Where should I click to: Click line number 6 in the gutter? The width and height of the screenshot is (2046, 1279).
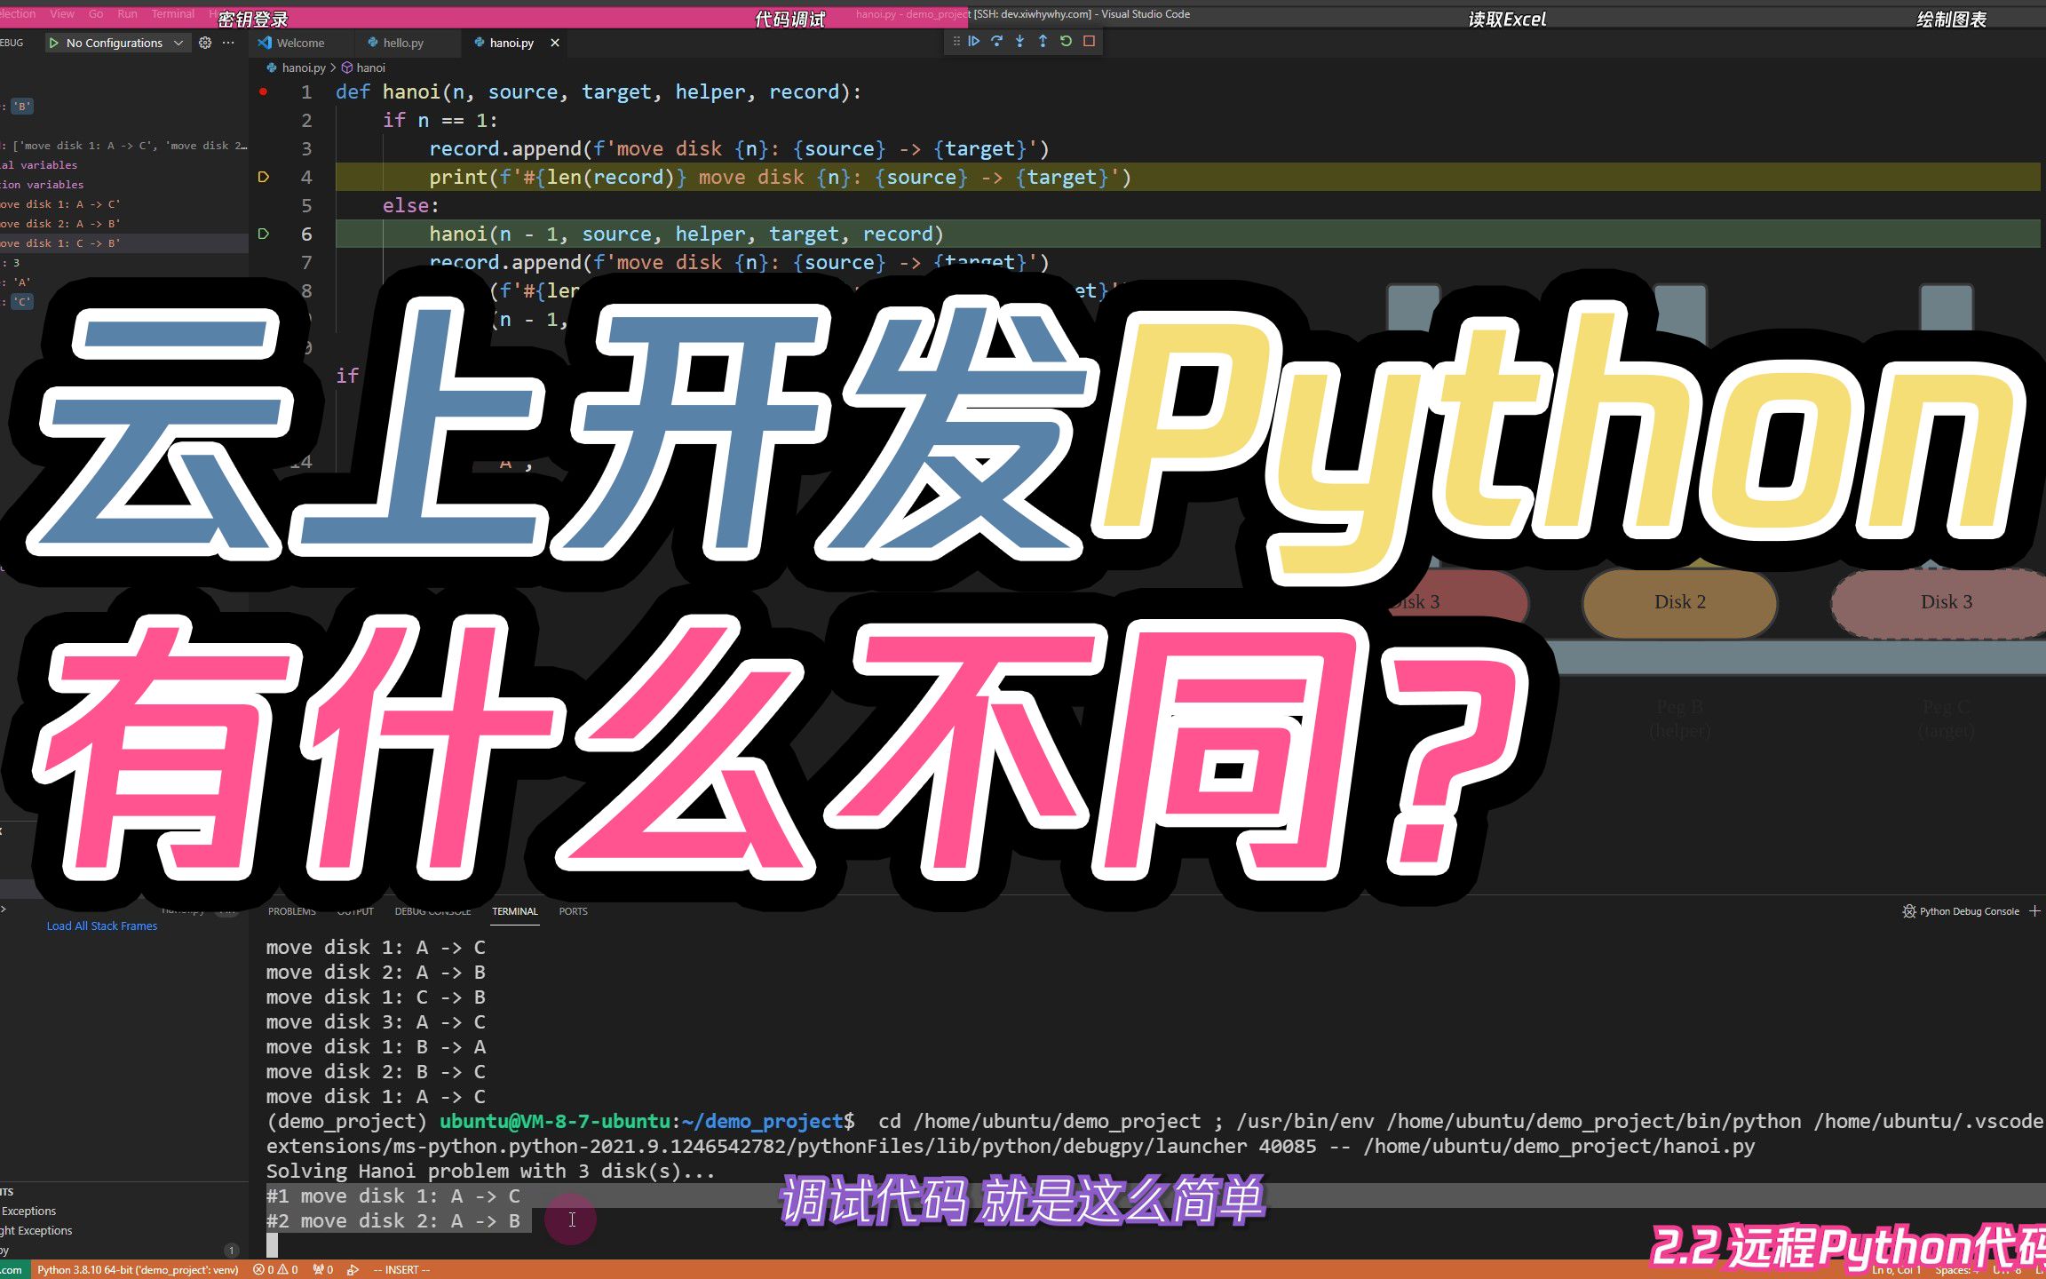coord(306,234)
